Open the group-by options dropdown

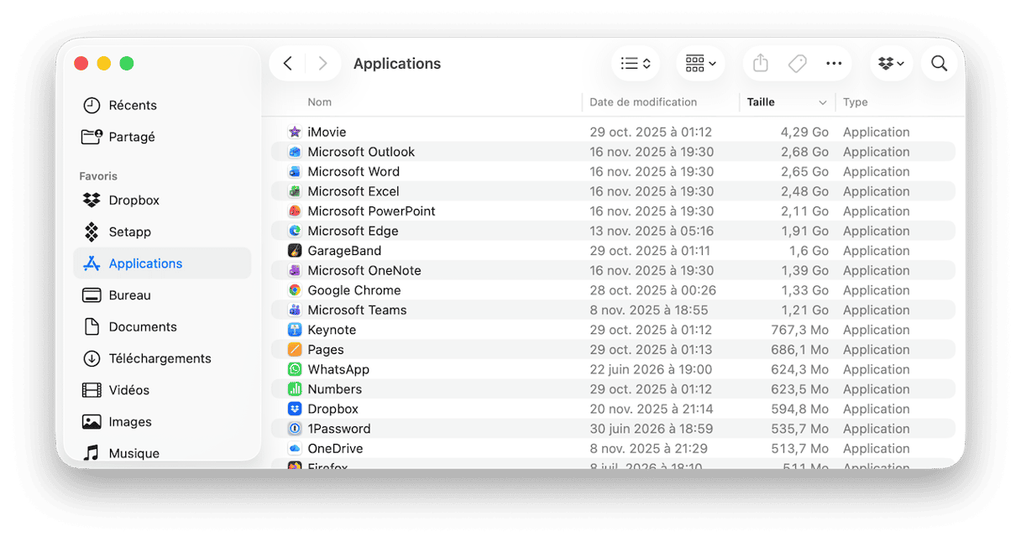(x=700, y=64)
